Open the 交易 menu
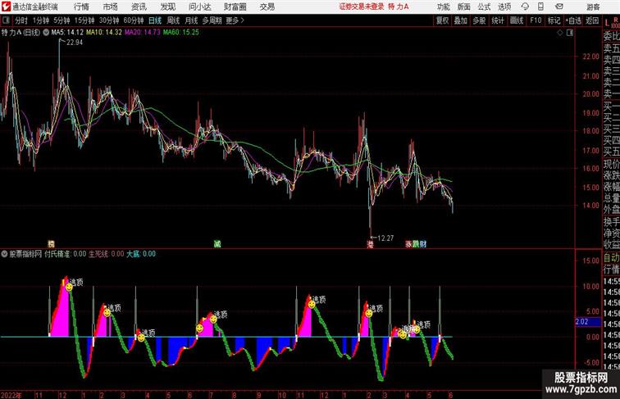 click(x=267, y=7)
